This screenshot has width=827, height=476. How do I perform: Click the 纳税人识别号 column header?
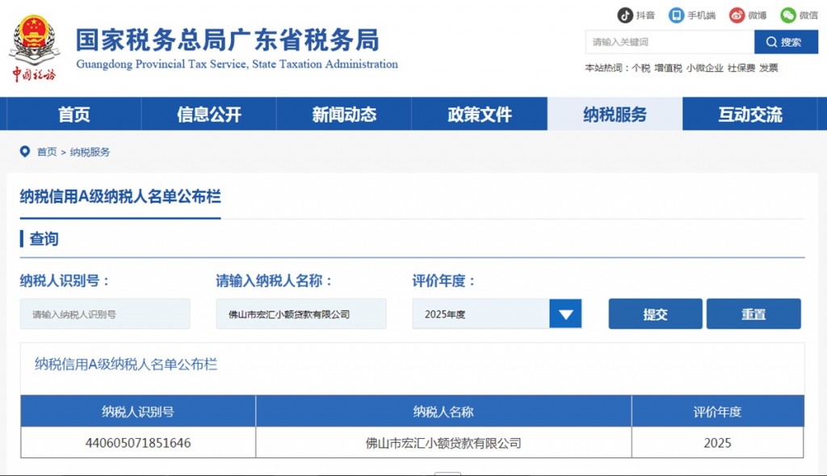click(138, 411)
